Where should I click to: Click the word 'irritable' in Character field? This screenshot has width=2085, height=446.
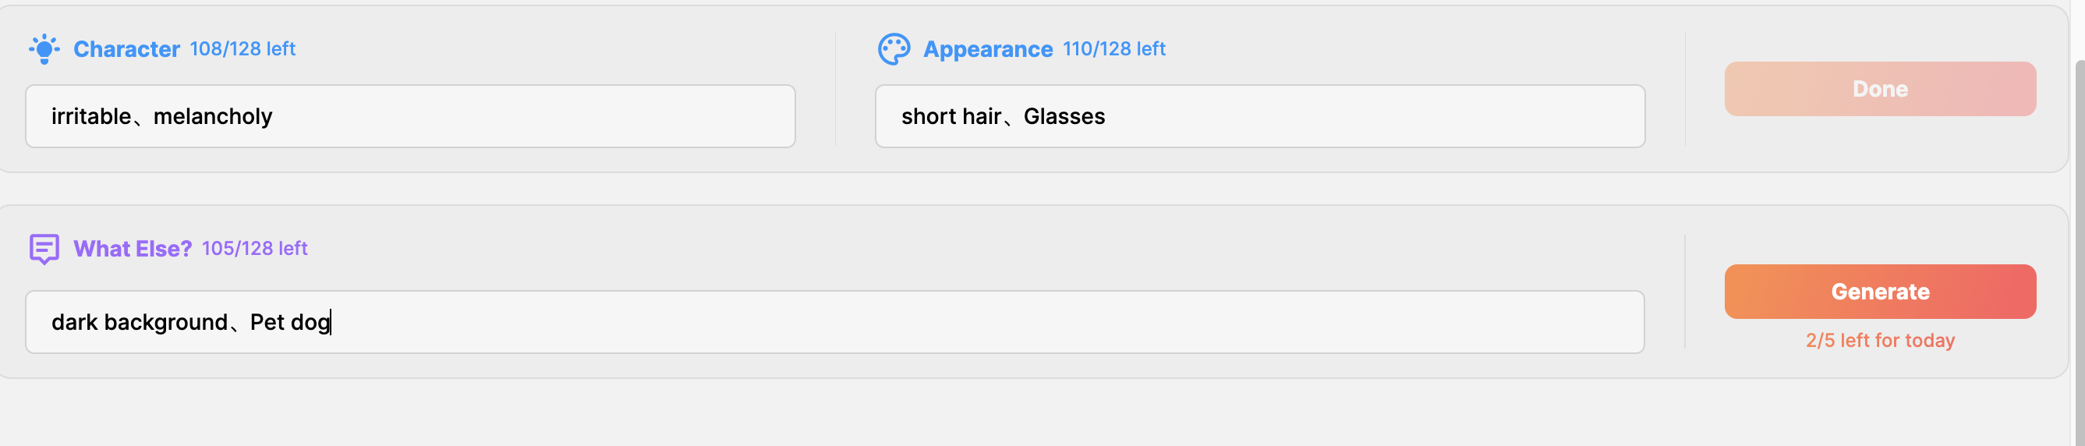point(90,116)
